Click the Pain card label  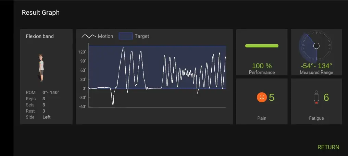[x=262, y=118]
